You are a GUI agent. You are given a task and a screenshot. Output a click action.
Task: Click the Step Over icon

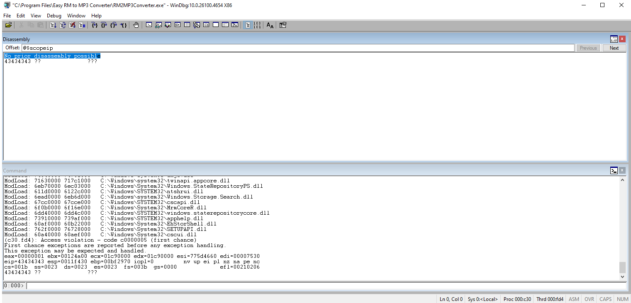tap(104, 25)
